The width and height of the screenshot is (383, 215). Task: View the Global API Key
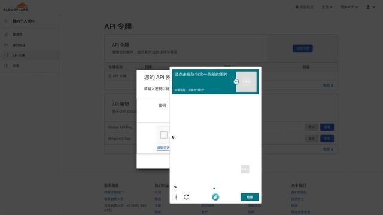pyautogui.click(x=327, y=127)
